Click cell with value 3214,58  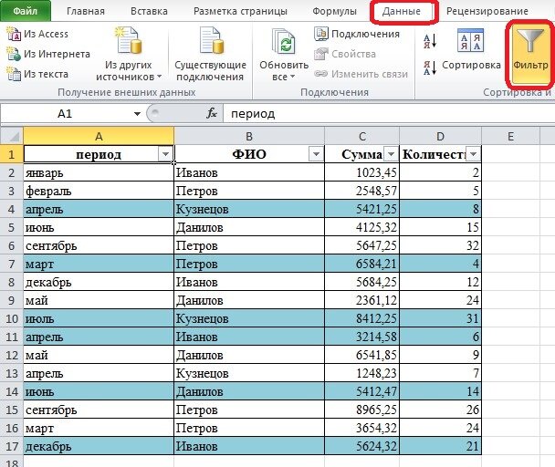pos(361,337)
